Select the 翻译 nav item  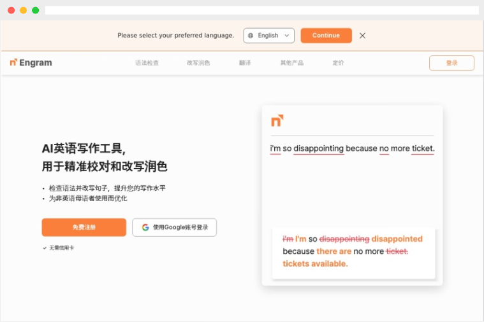[x=245, y=63]
